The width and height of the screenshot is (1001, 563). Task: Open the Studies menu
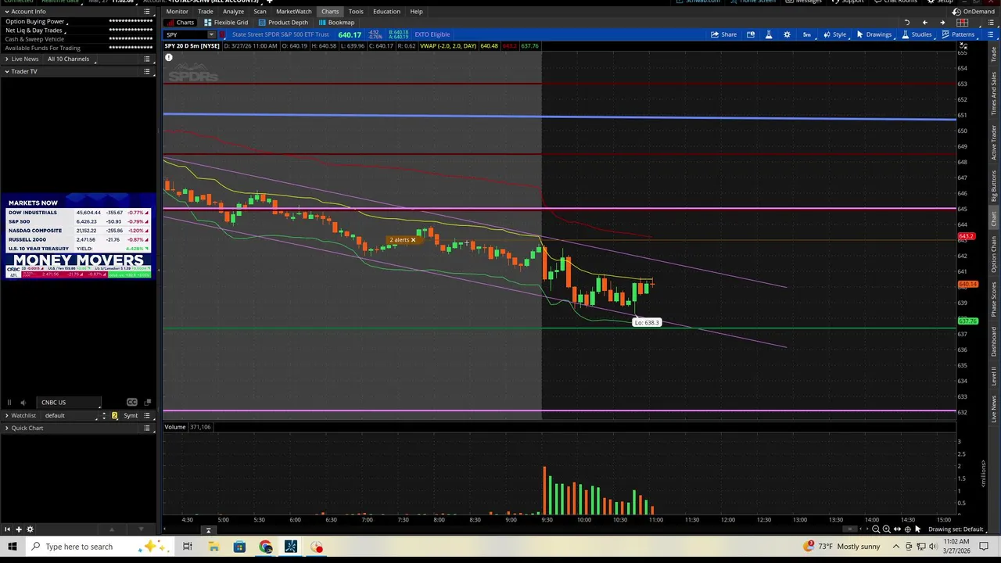(x=916, y=34)
